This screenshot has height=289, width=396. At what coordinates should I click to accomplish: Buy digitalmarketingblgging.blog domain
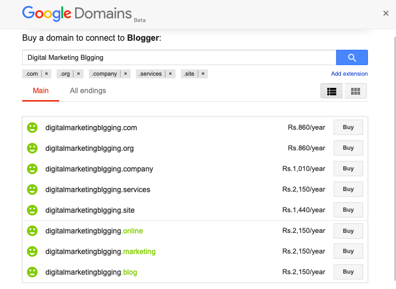[348, 272]
